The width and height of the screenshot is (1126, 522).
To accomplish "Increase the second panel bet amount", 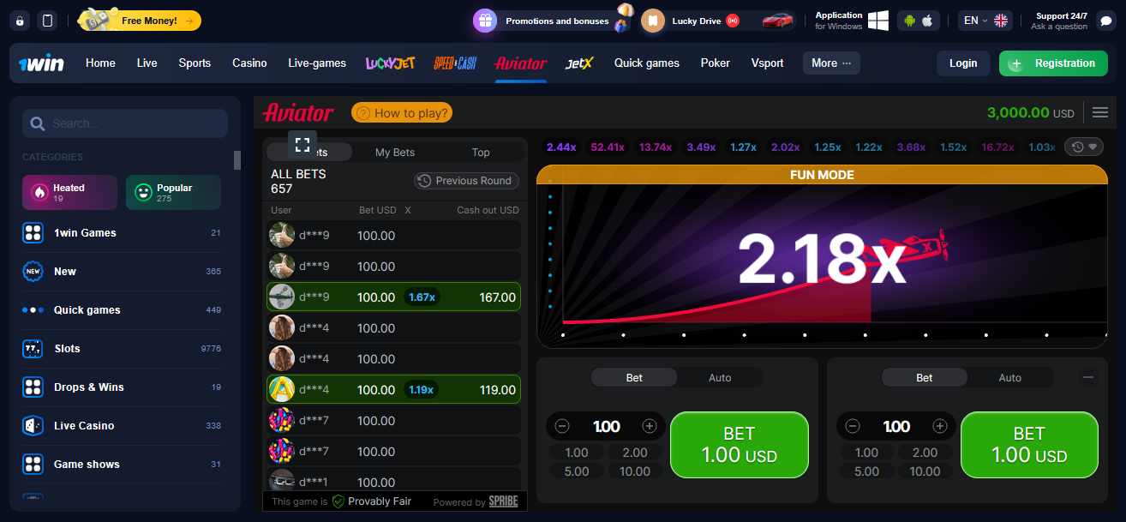I will point(940,426).
